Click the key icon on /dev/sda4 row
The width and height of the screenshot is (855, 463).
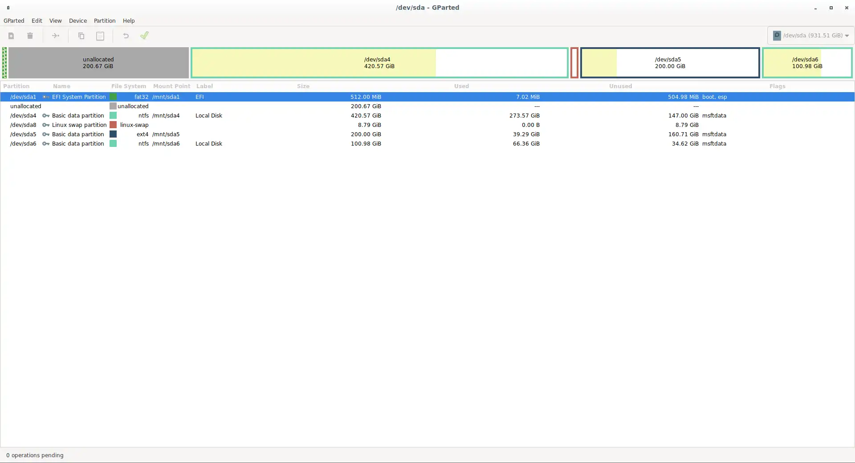pyautogui.click(x=45, y=115)
